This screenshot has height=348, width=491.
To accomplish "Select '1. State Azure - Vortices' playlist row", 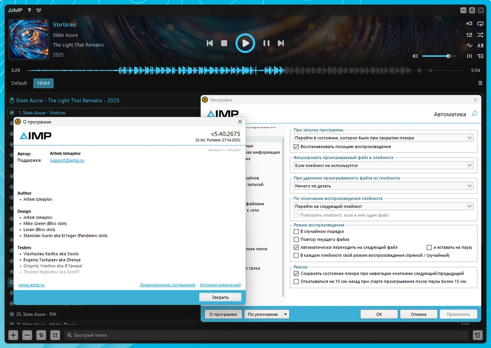I will coord(104,113).
